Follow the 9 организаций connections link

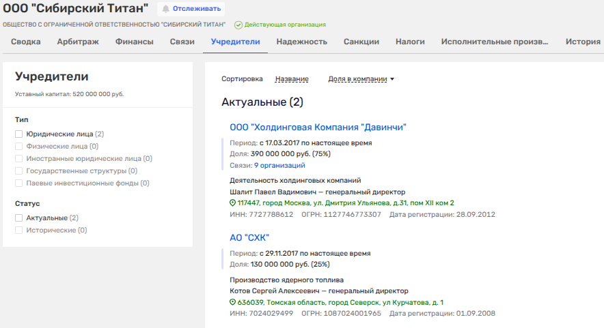point(279,165)
